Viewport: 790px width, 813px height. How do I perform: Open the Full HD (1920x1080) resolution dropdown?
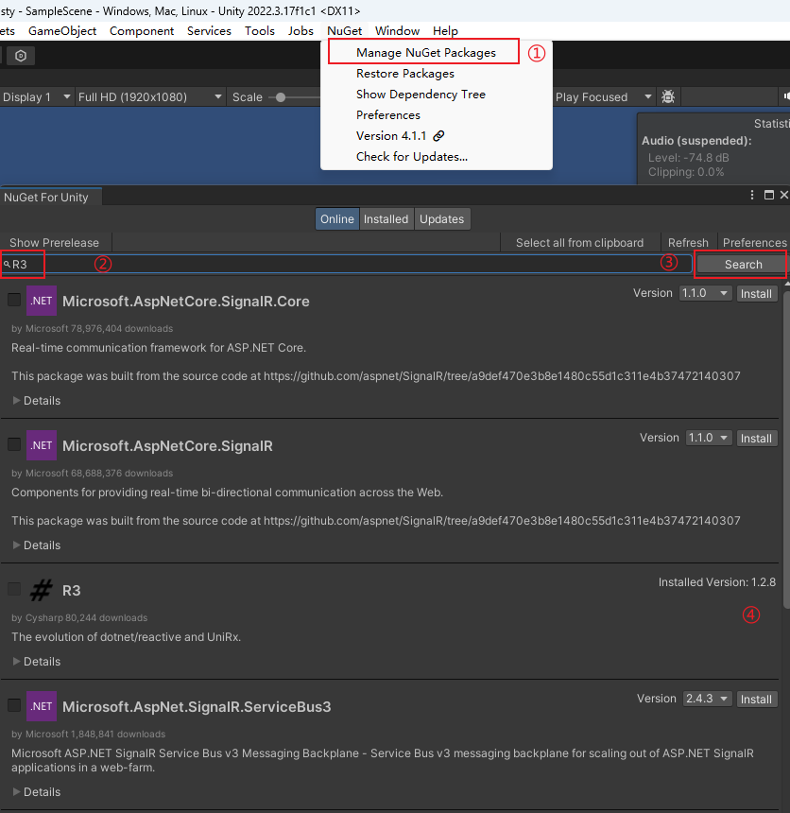pos(150,97)
